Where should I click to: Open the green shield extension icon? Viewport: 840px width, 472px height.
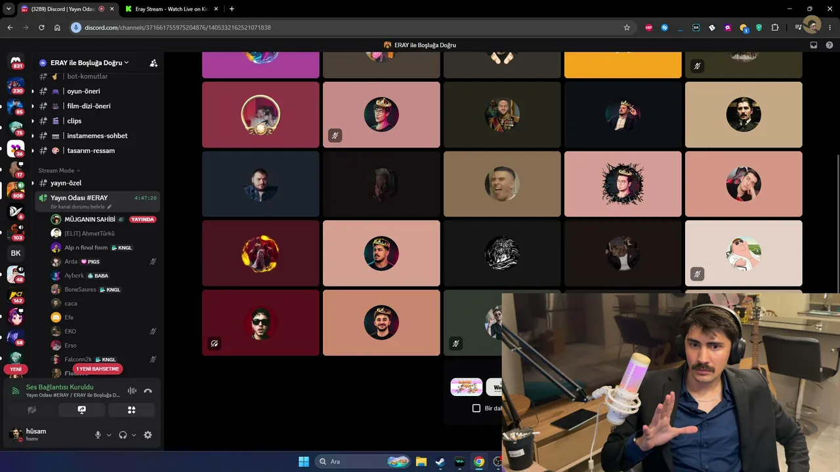point(759,28)
